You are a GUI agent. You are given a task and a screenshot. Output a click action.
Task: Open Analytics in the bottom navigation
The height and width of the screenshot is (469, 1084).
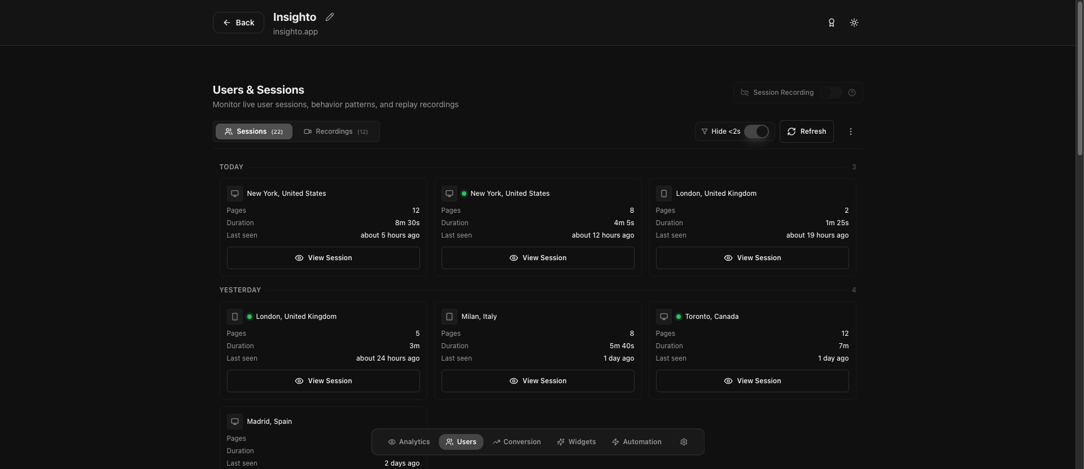(x=409, y=442)
